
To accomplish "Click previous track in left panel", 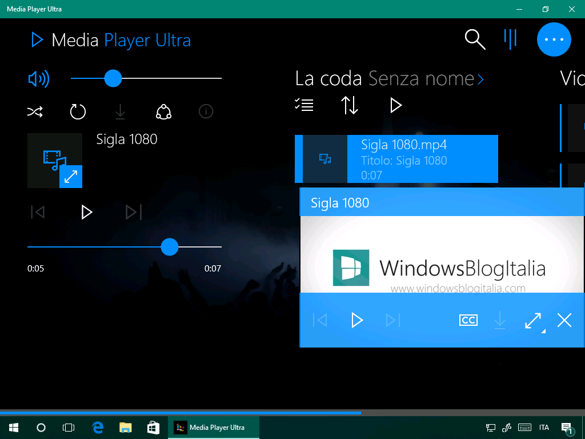I will click(x=38, y=212).
